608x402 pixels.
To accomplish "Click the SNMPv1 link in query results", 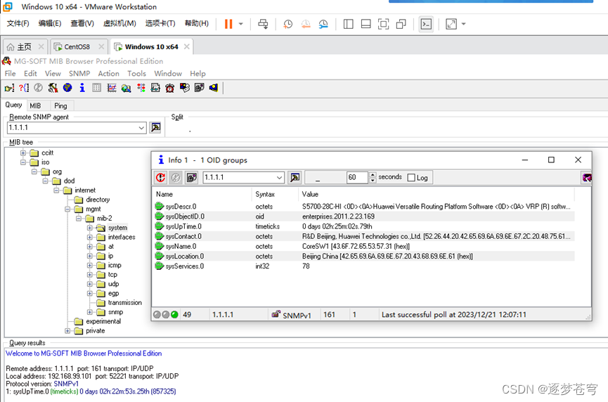I will click(x=66, y=384).
